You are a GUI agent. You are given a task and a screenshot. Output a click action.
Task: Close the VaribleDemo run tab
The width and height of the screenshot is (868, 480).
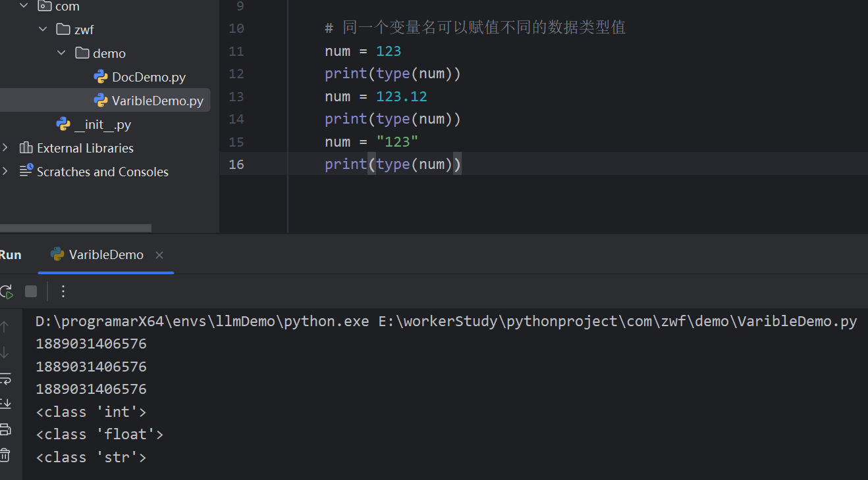tap(159, 255)
